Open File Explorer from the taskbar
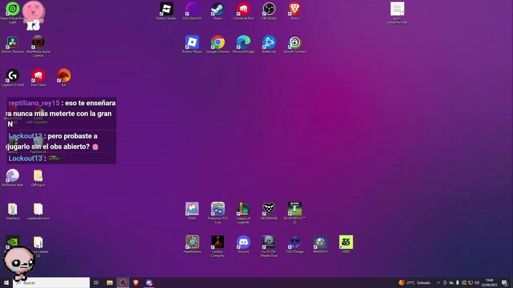Screen dimensions: 513x288 click(x=110, y=283)
